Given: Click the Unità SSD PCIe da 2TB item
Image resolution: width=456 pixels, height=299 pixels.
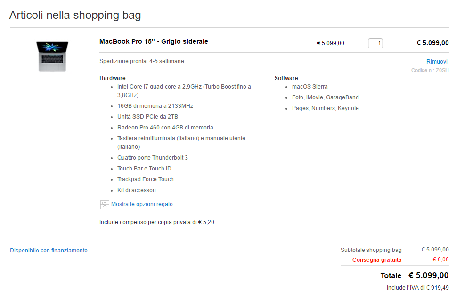Looking at the screenshot, I should pyautogui.click(x=147, y=117).
